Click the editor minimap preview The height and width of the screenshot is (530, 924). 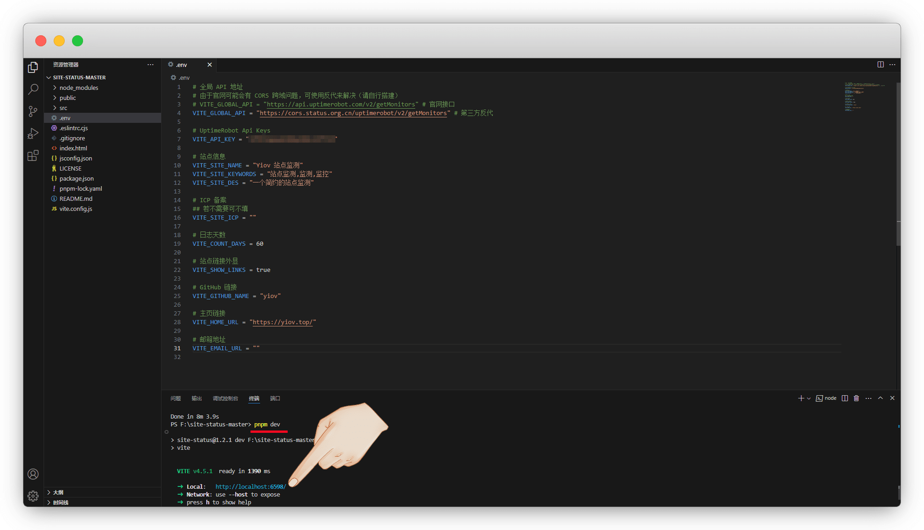(x=863, y=97)
